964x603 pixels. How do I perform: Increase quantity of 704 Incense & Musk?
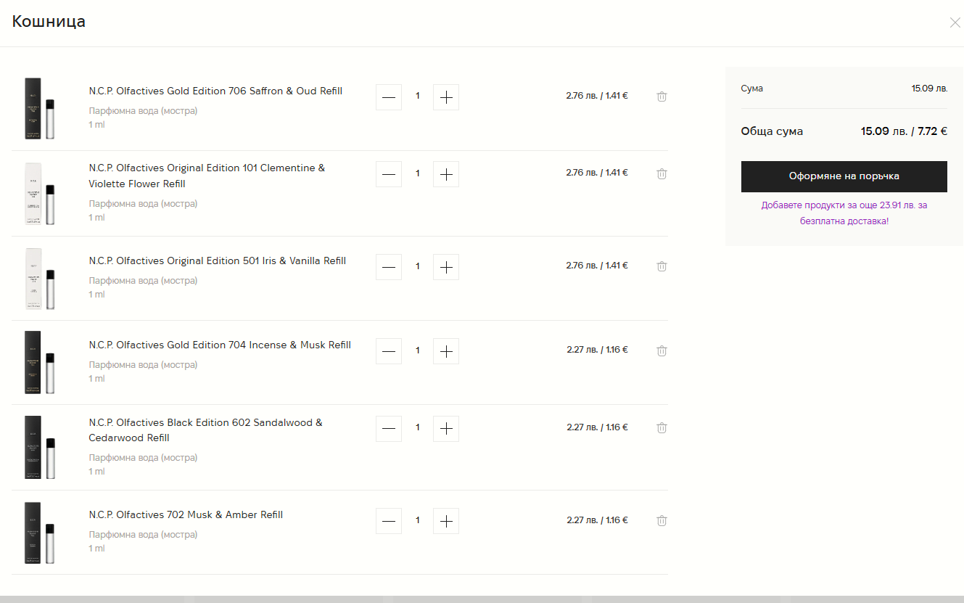pos(446,351)
